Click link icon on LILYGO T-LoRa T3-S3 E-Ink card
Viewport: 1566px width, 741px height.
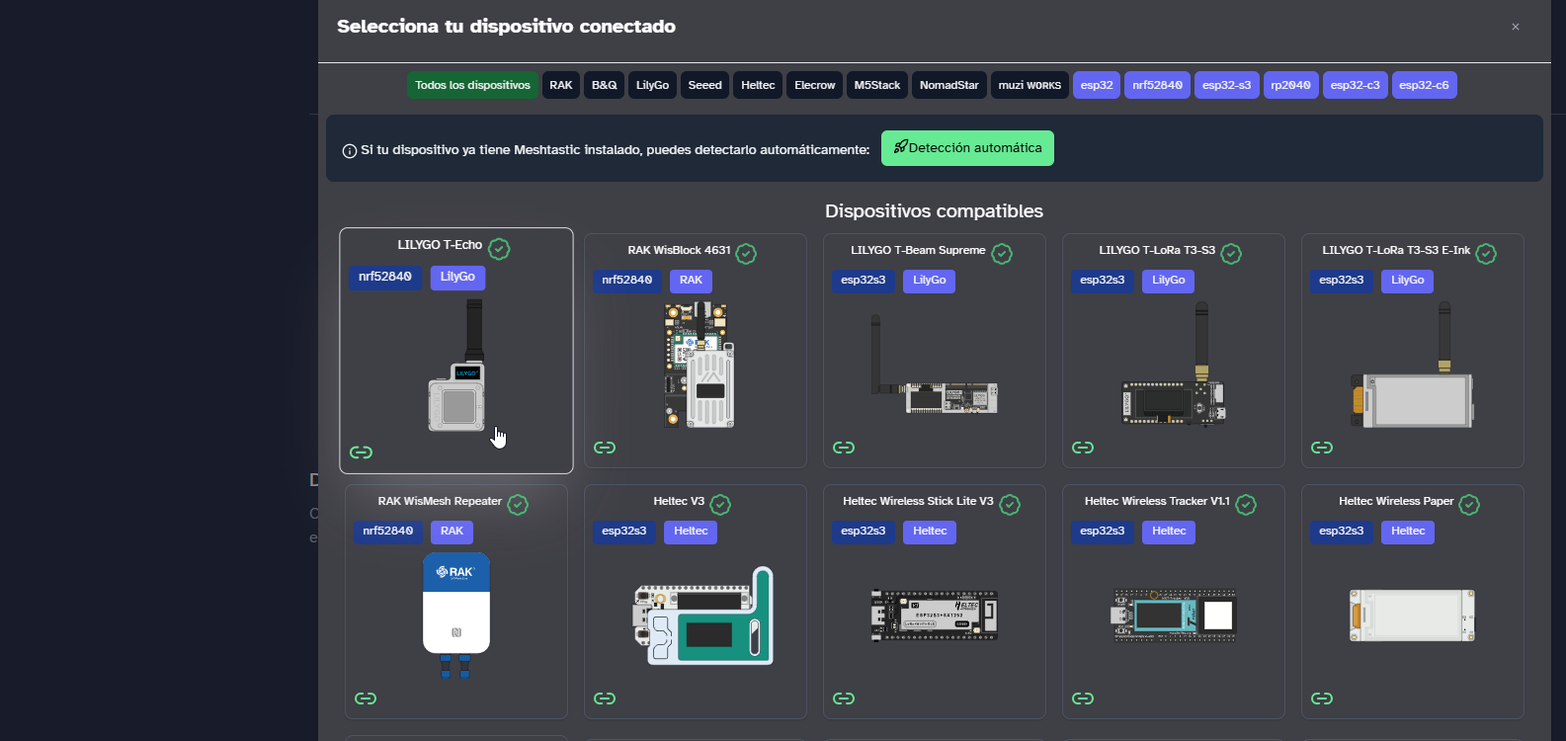point(1322,448)
